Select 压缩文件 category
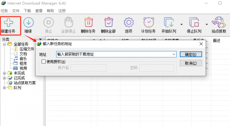230x126 pixels. point(27,49)
